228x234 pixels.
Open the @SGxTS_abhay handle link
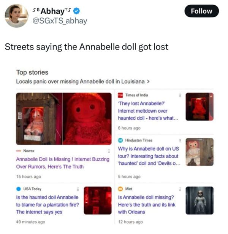60,21
